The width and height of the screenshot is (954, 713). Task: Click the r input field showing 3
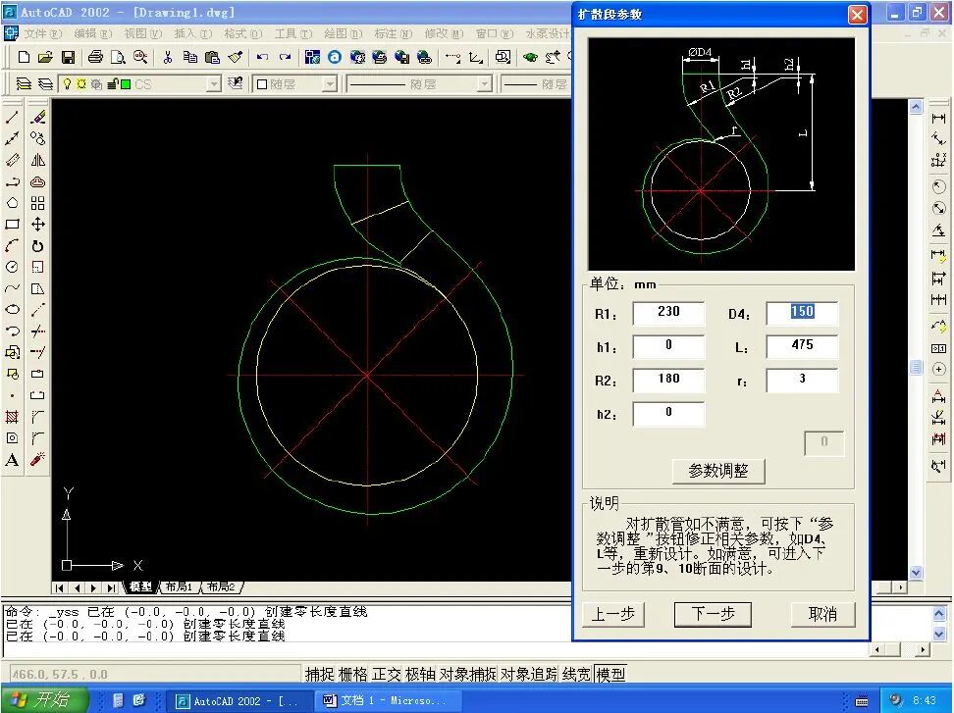[x=802, y=380]
